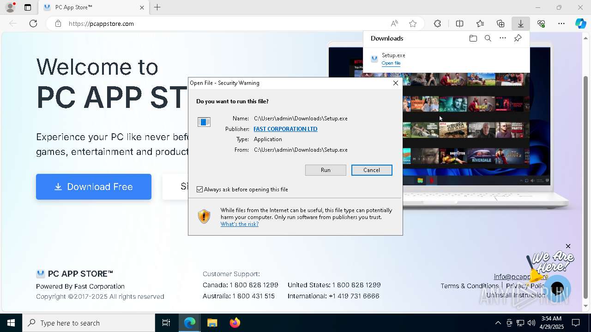View site information lock icon

pos(58,24)
